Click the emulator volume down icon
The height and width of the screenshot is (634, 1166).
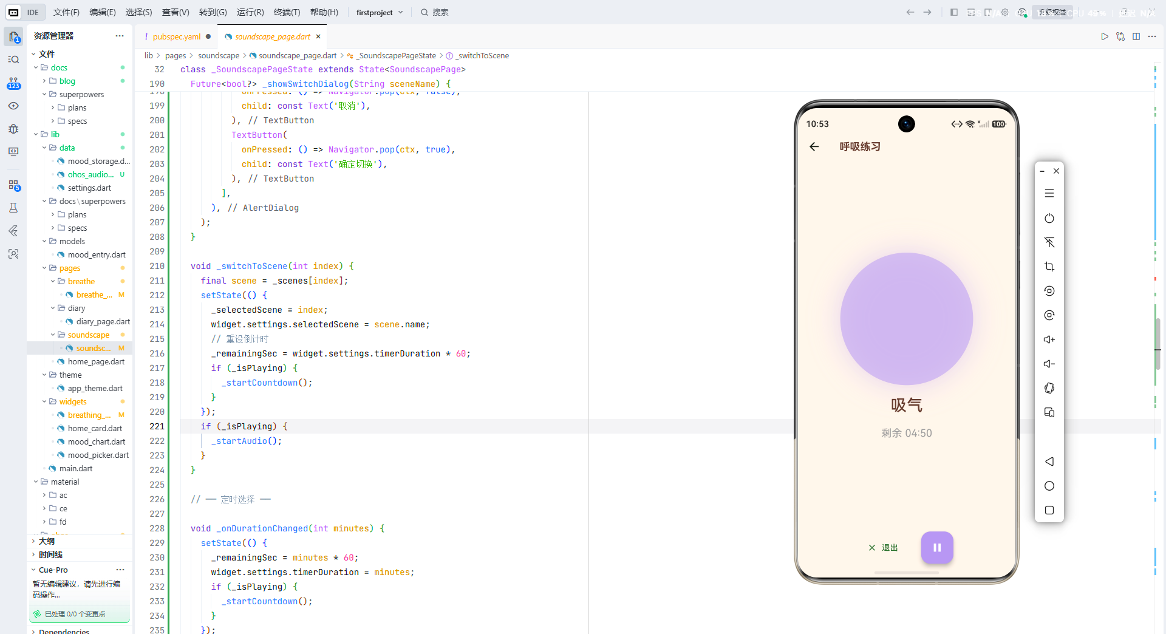pos(1049,364)
